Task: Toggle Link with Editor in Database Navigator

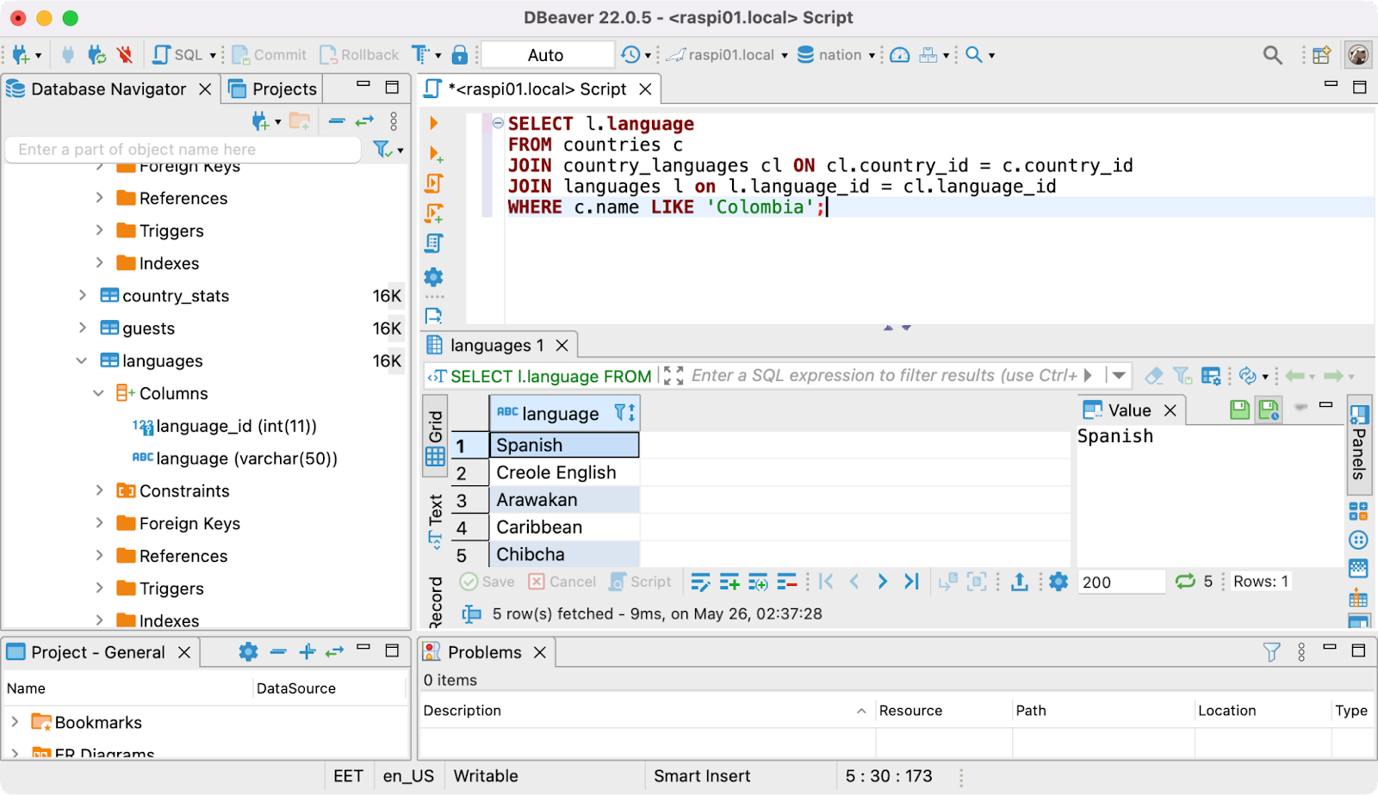Action: (x=364, y=121)
